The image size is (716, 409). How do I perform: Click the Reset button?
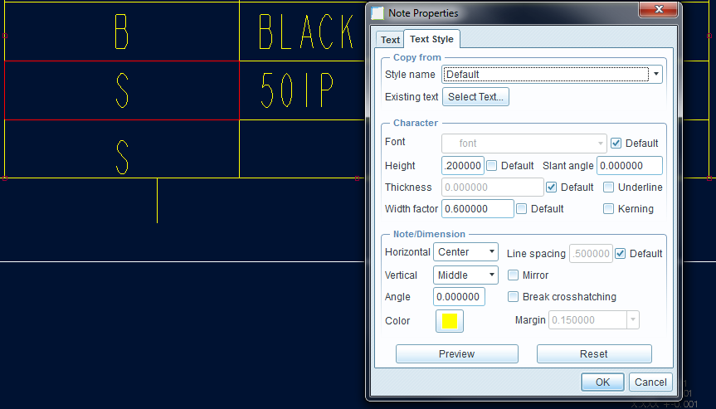(593, 353)
